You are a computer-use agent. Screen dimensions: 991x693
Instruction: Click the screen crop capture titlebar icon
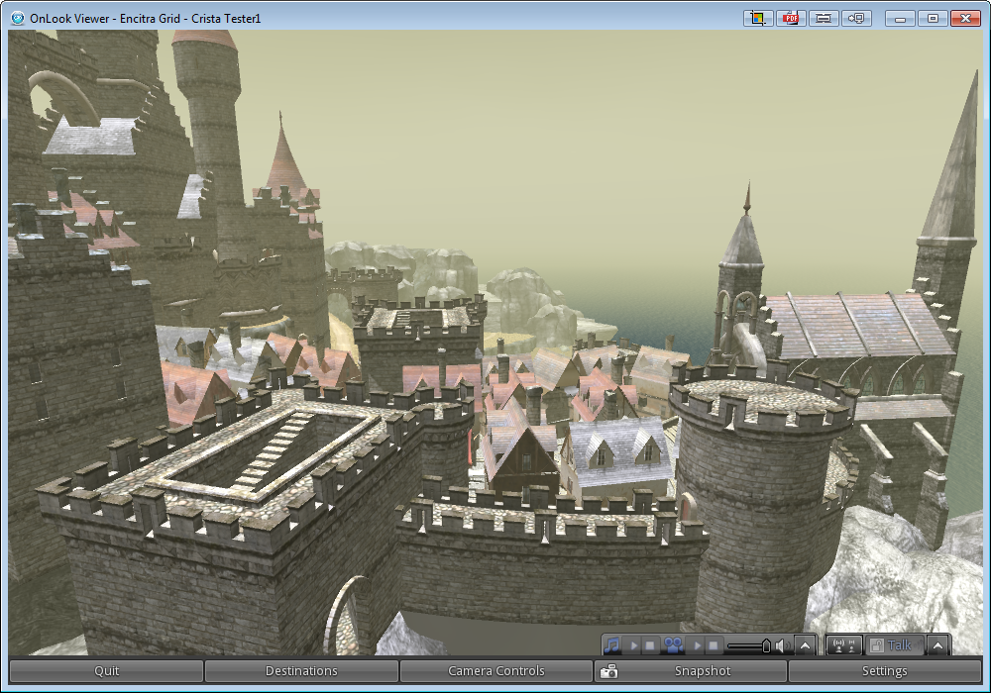(758, 18)
